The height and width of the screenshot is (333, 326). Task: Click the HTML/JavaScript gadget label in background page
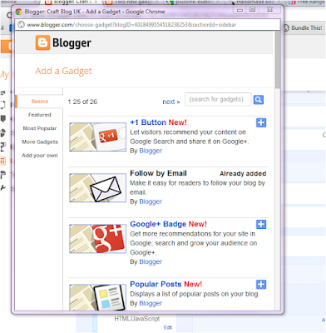point(137,319)
